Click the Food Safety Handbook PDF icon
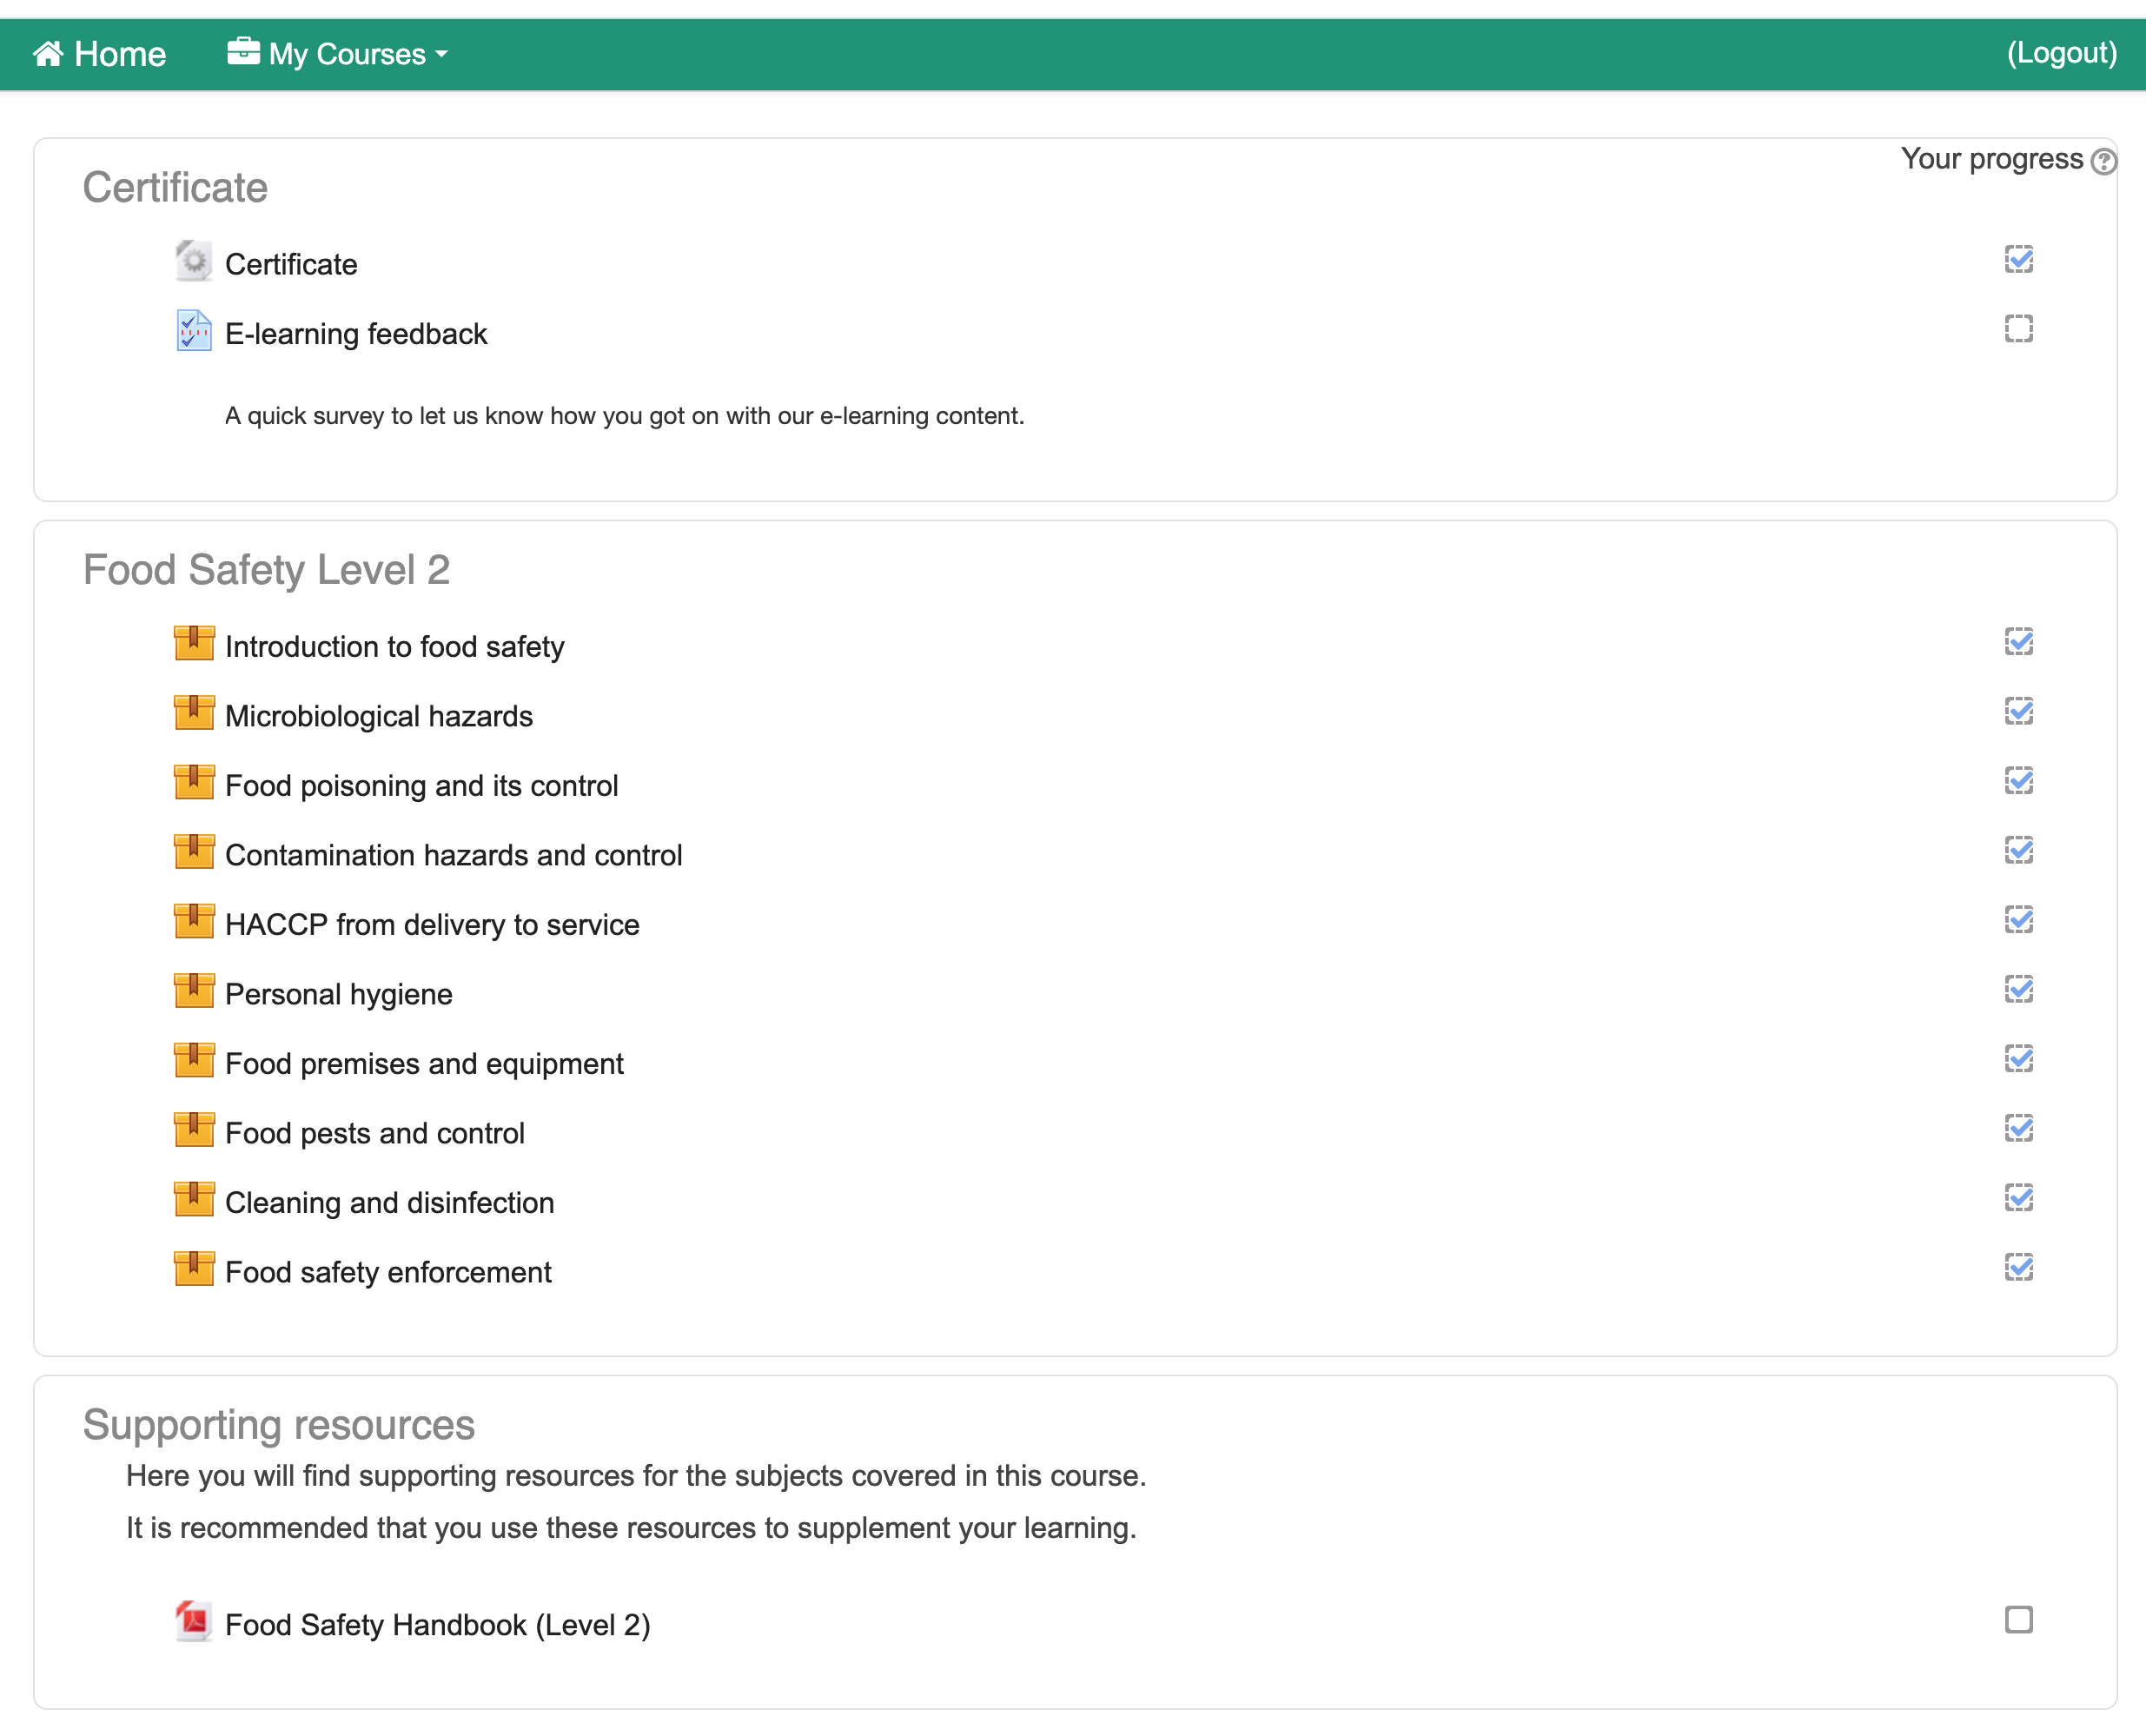This screenshot has height=1736, width=2146. [x=193, y=1621]
